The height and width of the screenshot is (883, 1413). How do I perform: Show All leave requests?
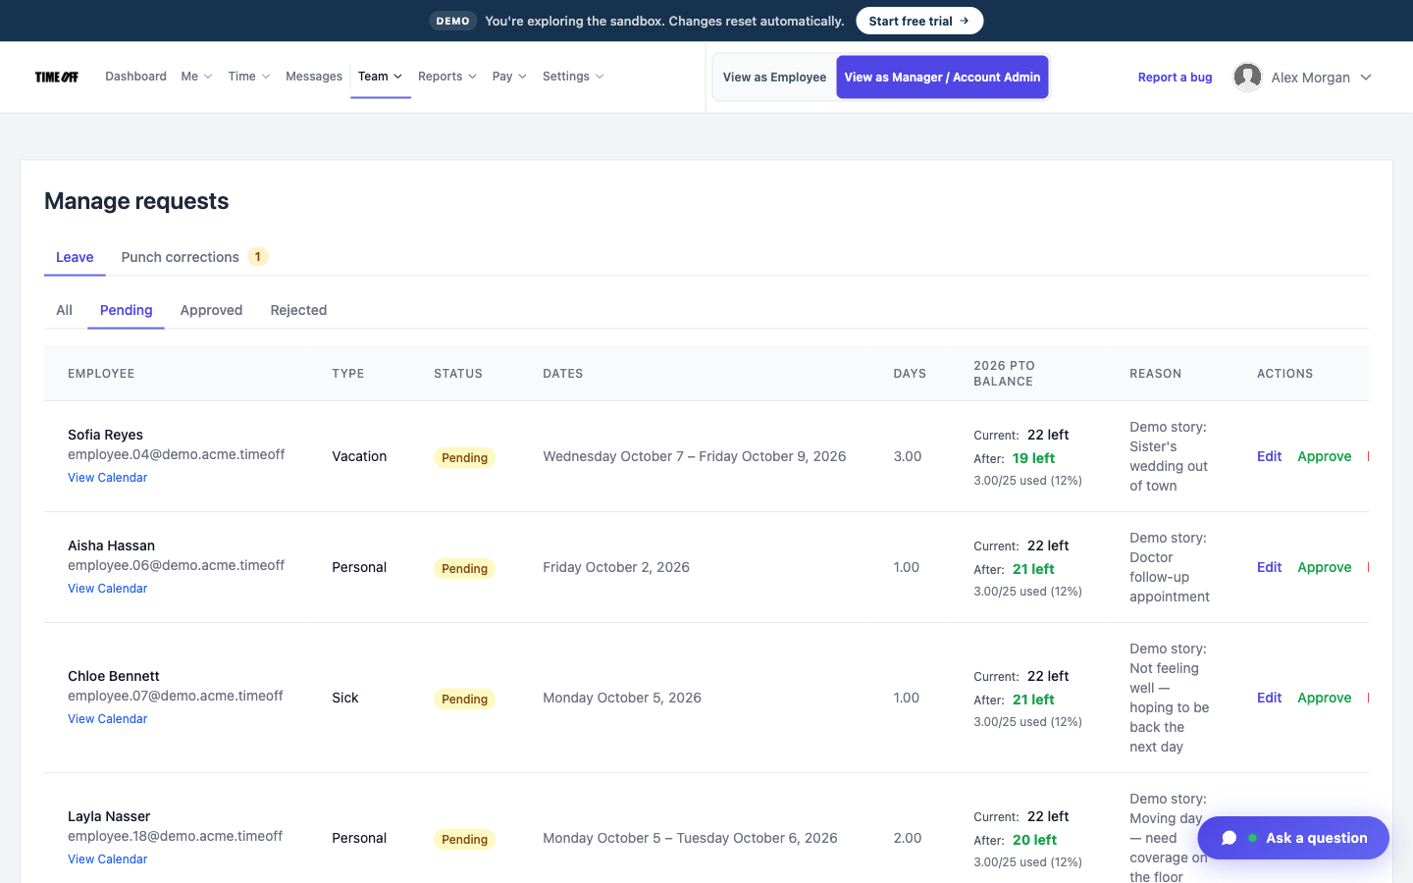(64, 310)
